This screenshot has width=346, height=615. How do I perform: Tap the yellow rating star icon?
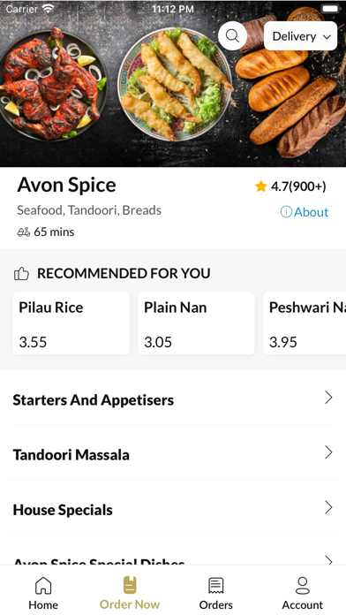pyautogui.click(x=261, y=186)
